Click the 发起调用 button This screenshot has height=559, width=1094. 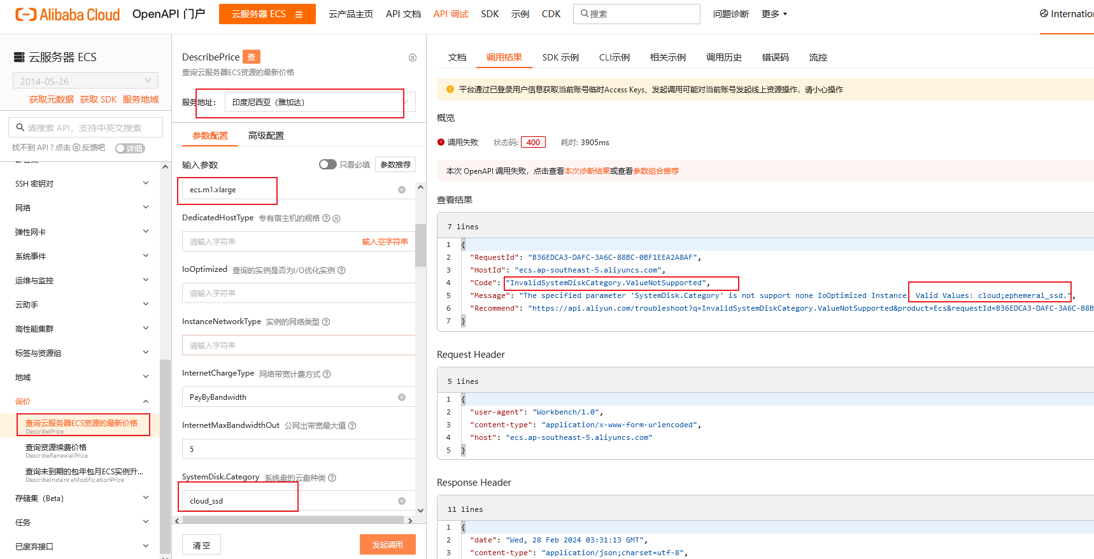[388, 545]
